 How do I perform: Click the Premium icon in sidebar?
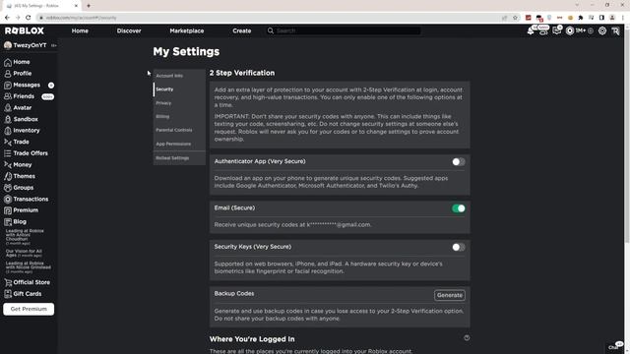point(8,210)
